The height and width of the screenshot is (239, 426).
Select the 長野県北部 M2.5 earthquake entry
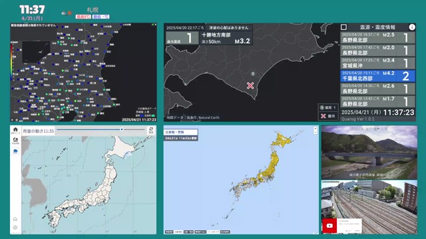(377, 38)
